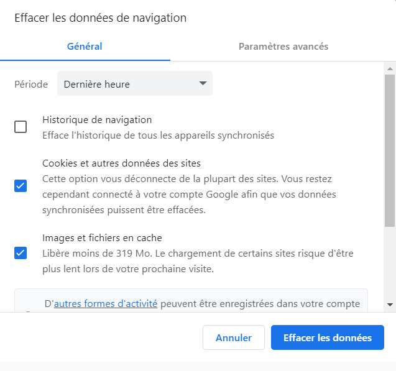Click the Période label text
The height and width of the screenshot is (371, 396).
click(x=31, y=85)
